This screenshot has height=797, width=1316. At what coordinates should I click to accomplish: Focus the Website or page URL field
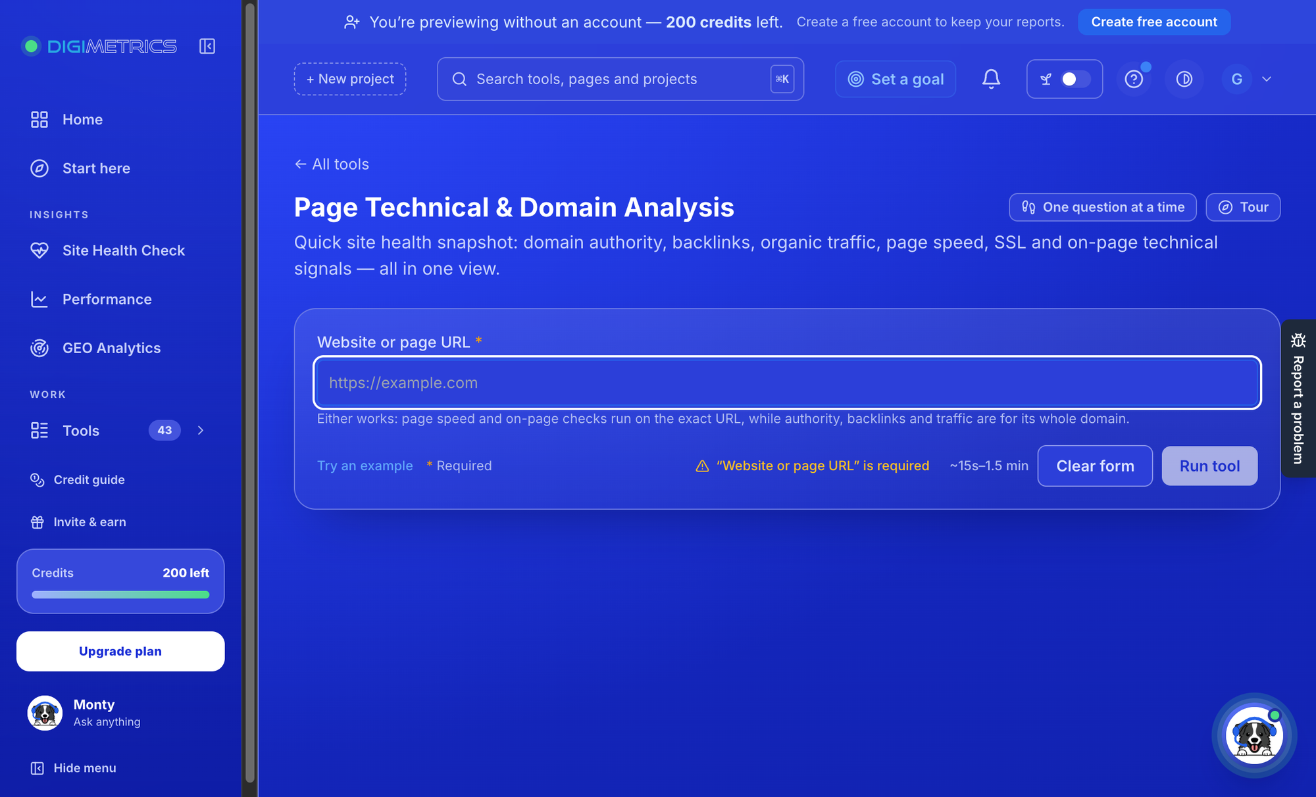pos(787,383)
